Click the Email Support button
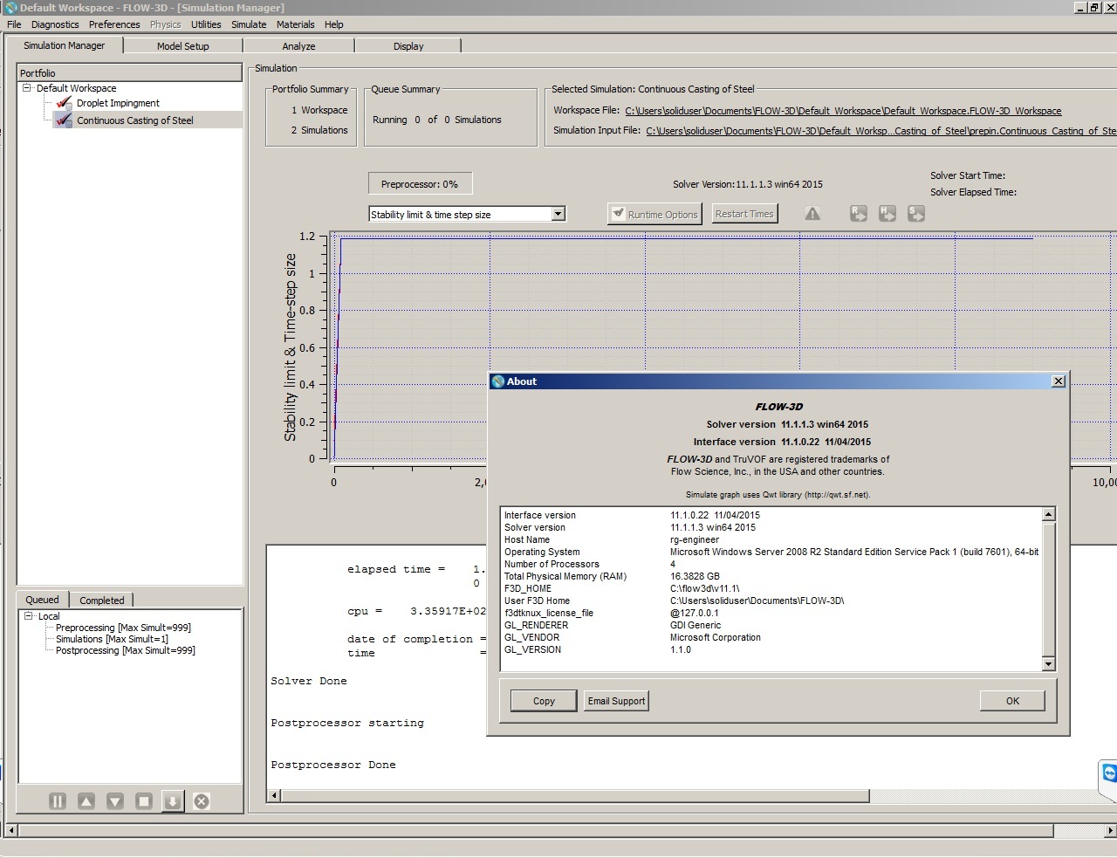 pyautogui.click(x=616, y=701)
